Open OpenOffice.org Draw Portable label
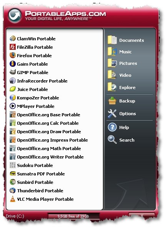The height and width of the screenshot is (228, 165). pyautogui.click(x=49, y=132)
